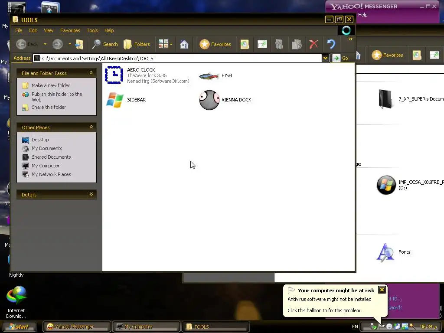
Task: Click Make a new folder
Action: point(51,85)
